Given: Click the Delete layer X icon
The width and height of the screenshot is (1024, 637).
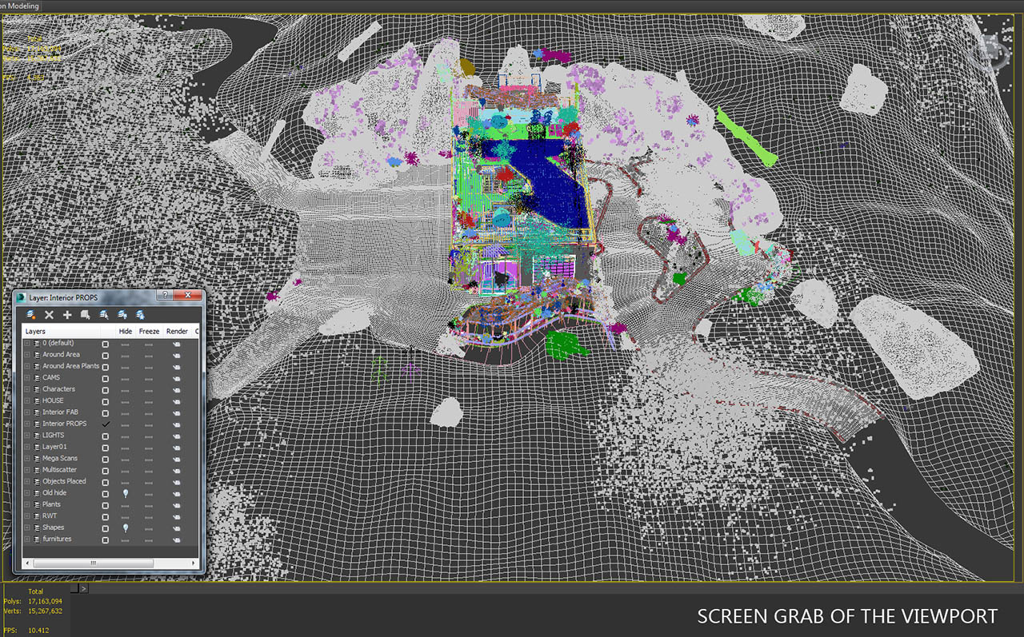Looking at the screenshot, I should [49, 315].
